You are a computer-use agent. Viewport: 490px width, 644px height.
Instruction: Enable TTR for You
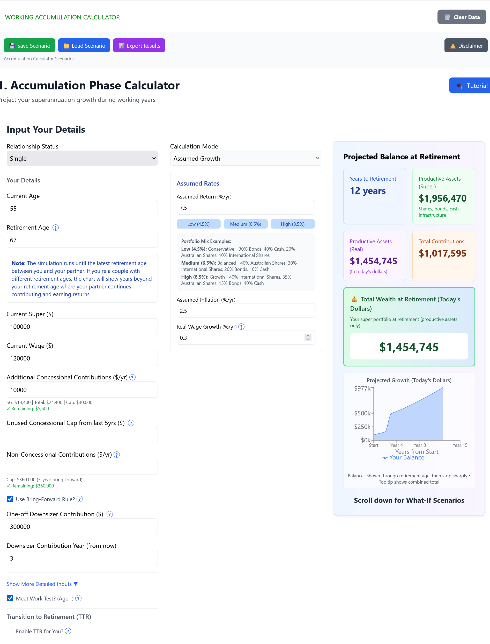(x=10, y=631)
